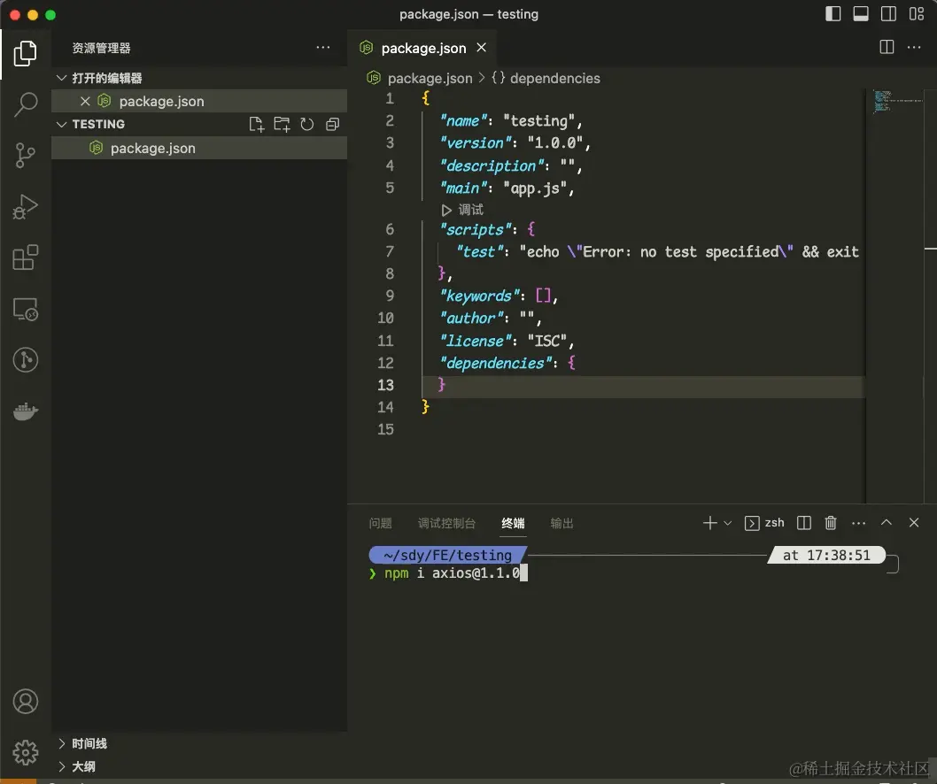The image size is (937, 784).
Task: Open the Accounts menu icon
Action: pyautogui.click(x=25, y=702)
